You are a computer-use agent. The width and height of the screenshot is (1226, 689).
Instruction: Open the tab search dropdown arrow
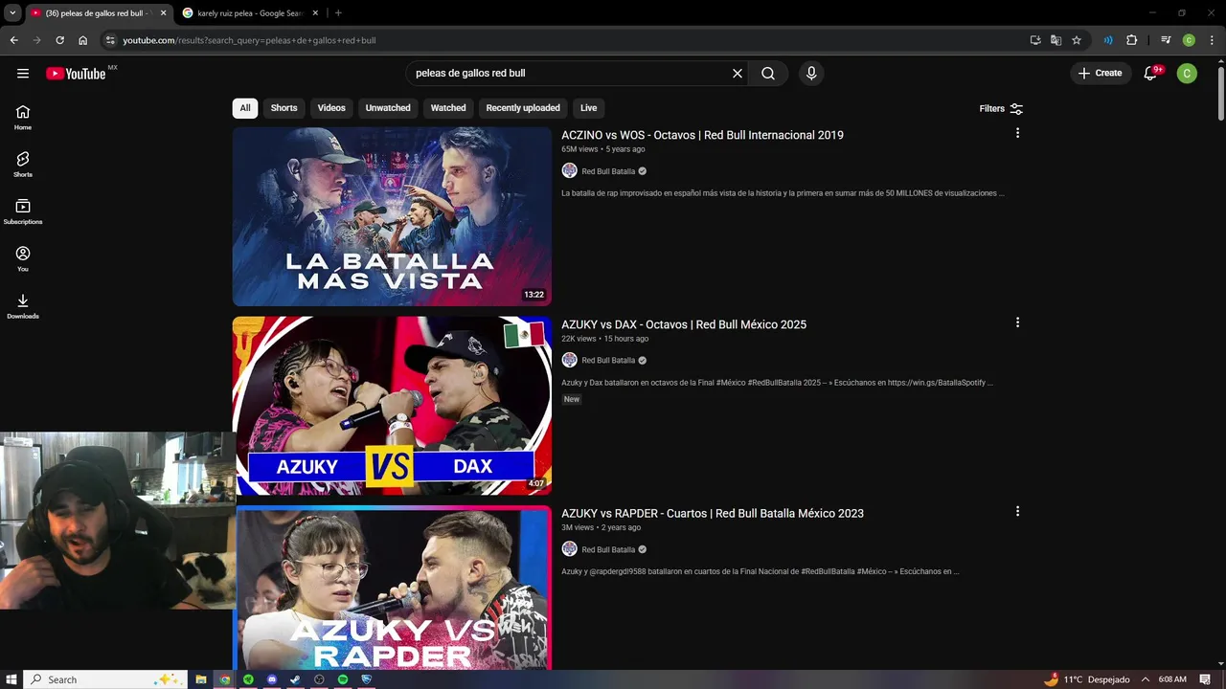tap(12, 13)
